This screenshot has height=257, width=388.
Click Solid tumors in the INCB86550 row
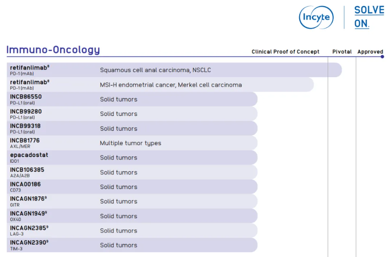tap(119, 99)
